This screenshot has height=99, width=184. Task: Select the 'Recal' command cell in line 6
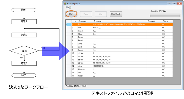click(85, 40)
